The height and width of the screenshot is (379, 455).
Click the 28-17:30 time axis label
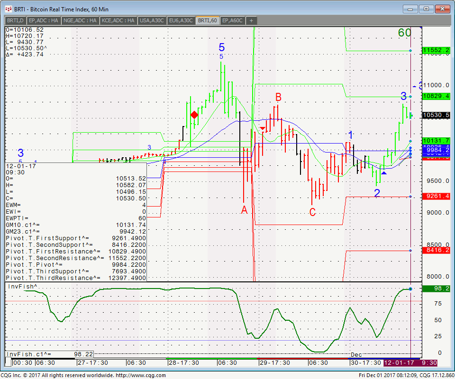point(183,363)
